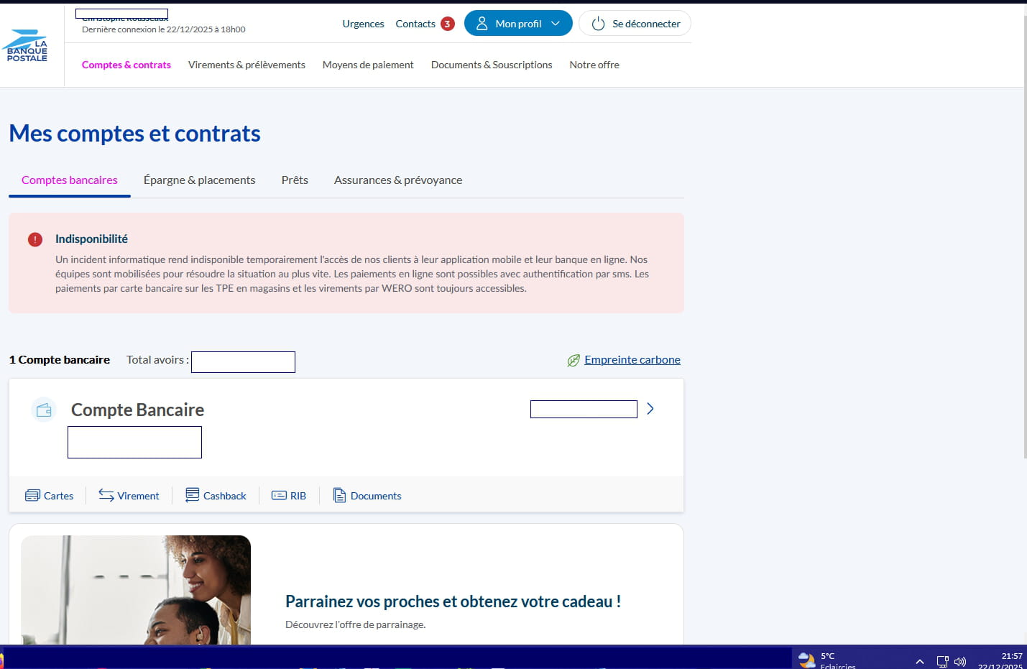Open the Moyens de paiement menu

(368, 65)
